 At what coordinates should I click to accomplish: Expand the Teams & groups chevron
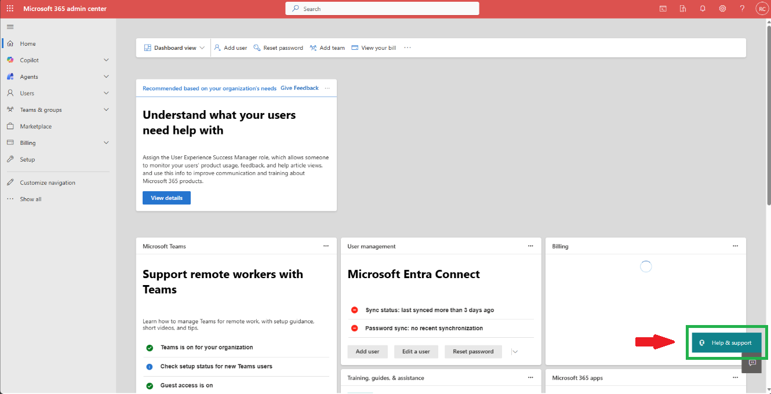[x=106, y=110]
